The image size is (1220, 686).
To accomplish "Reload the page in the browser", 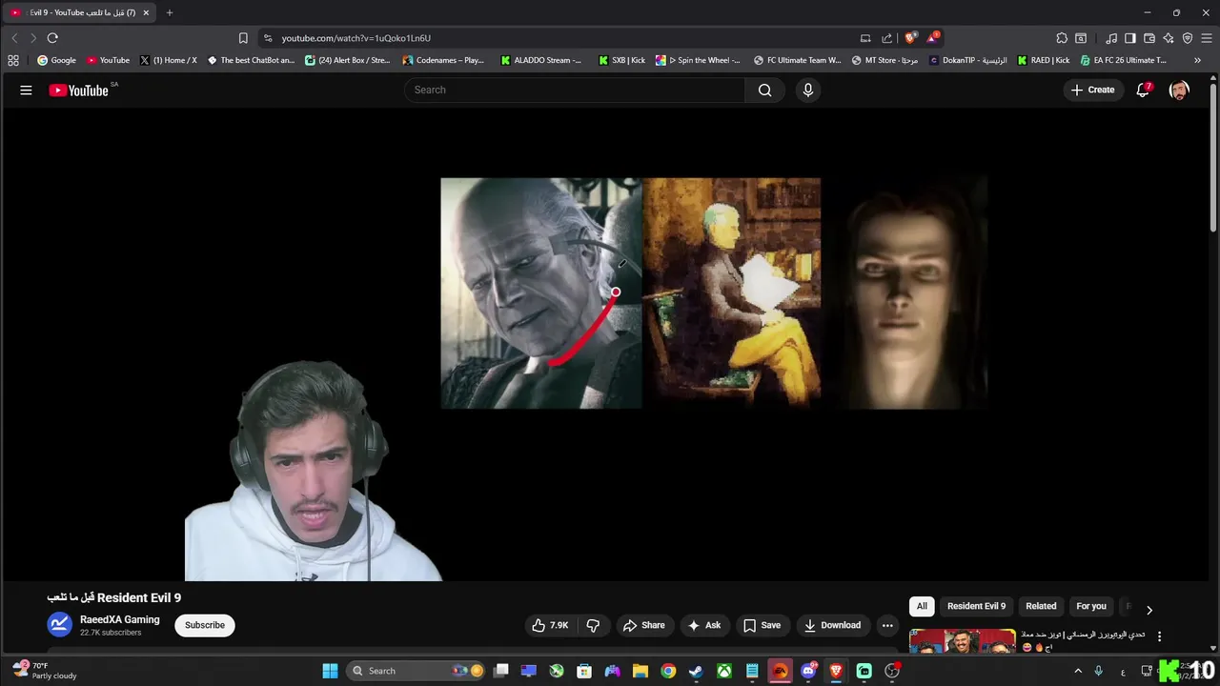I will click(52, 38).
